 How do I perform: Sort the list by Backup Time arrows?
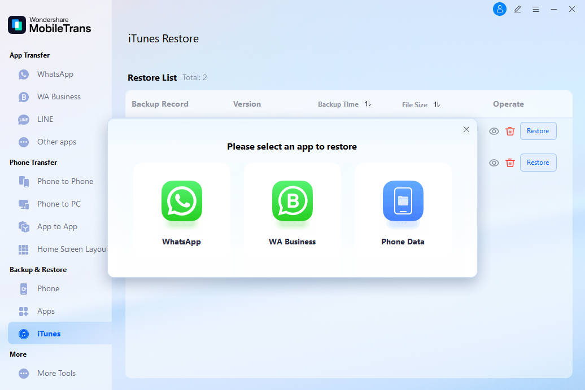coord(368,104)
